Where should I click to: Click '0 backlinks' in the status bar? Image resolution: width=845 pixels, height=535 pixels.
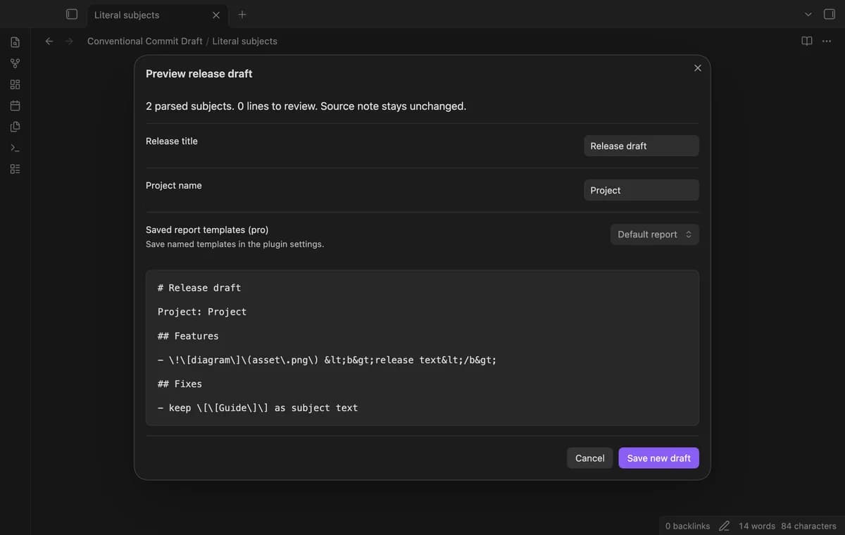point(687,526)
